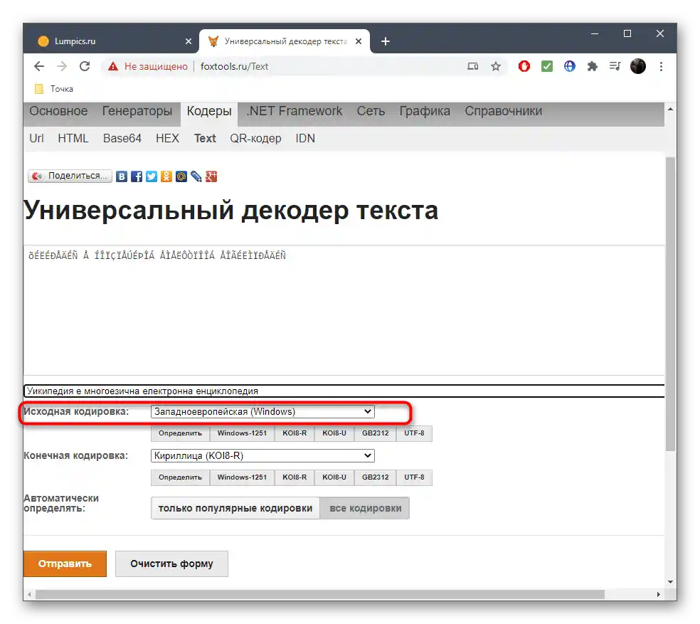This screenshot has width=700, height=624.
Task: Open the 'Основное' menu section
Action: (x=58, y=111)
